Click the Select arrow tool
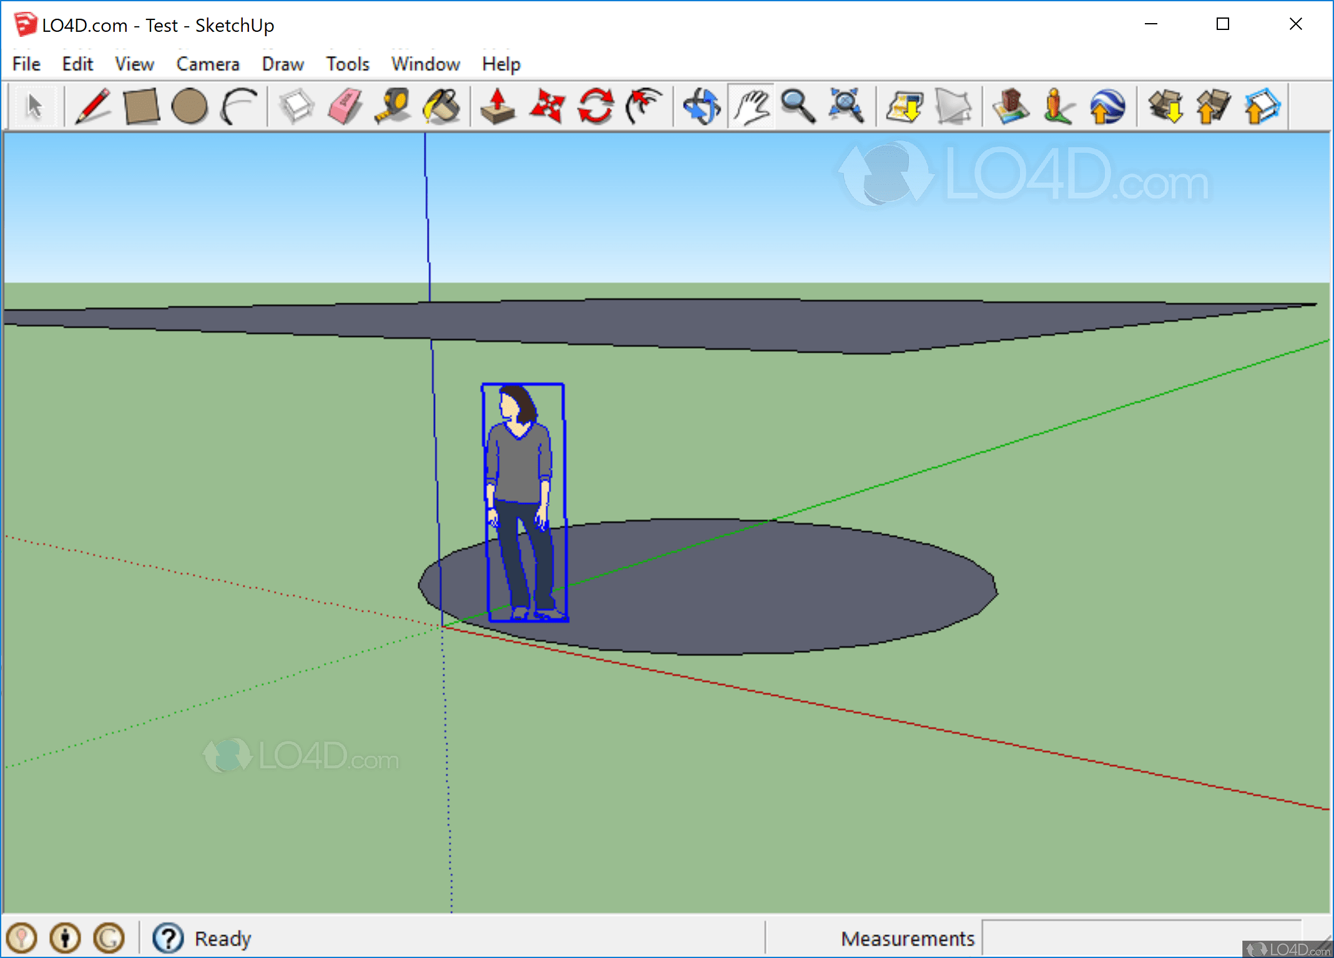The width and height of the screenshot is (1334, 958). [x=35, y=107]
